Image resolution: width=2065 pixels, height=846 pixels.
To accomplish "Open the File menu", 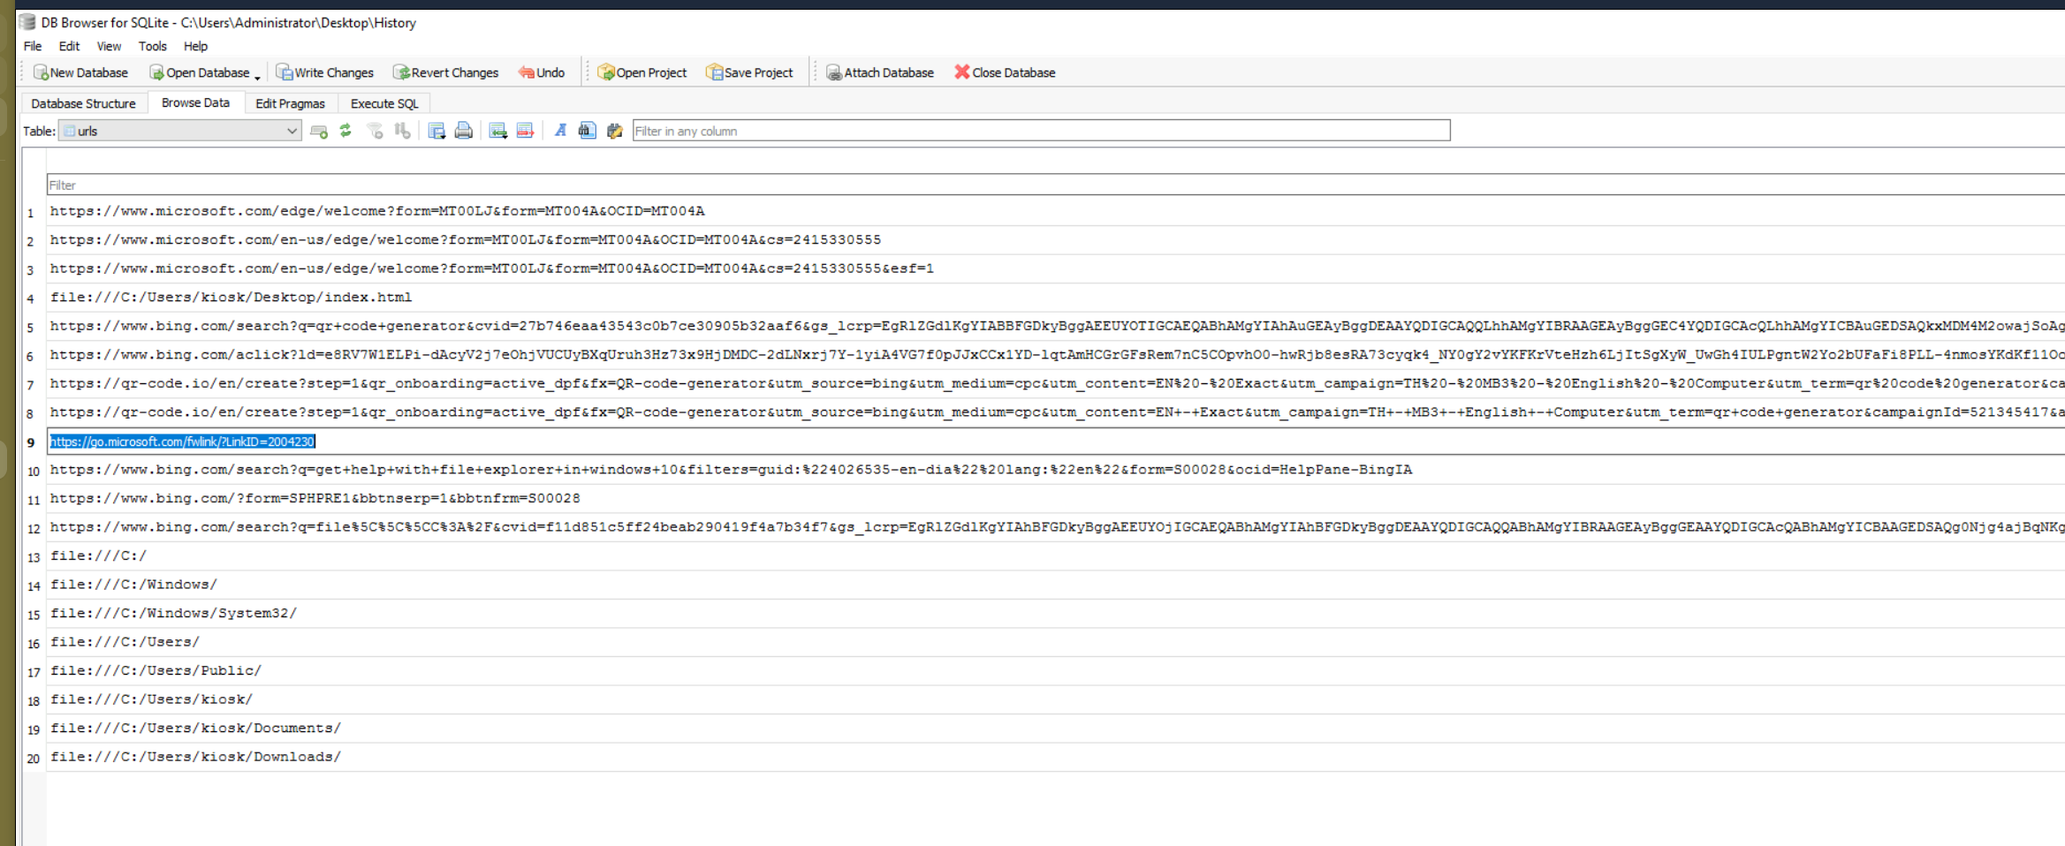I will pos(33,46).
